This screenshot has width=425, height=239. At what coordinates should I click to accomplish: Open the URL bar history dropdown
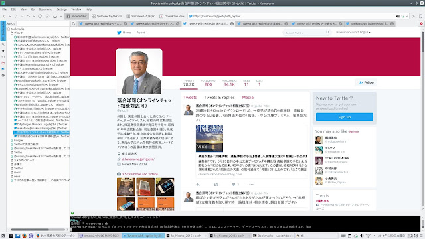point(406,16)
